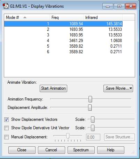The height and width of the screenshot is (159, 140).
Task: Close the window with the red X
Action: point(131,6)
